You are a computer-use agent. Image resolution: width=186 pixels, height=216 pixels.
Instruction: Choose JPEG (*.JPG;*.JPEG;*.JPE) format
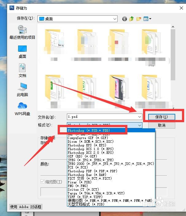point(111,160)
